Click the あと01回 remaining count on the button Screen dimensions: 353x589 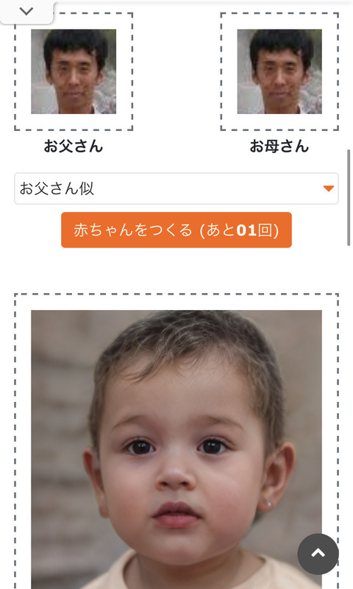(x=243, y=230)
